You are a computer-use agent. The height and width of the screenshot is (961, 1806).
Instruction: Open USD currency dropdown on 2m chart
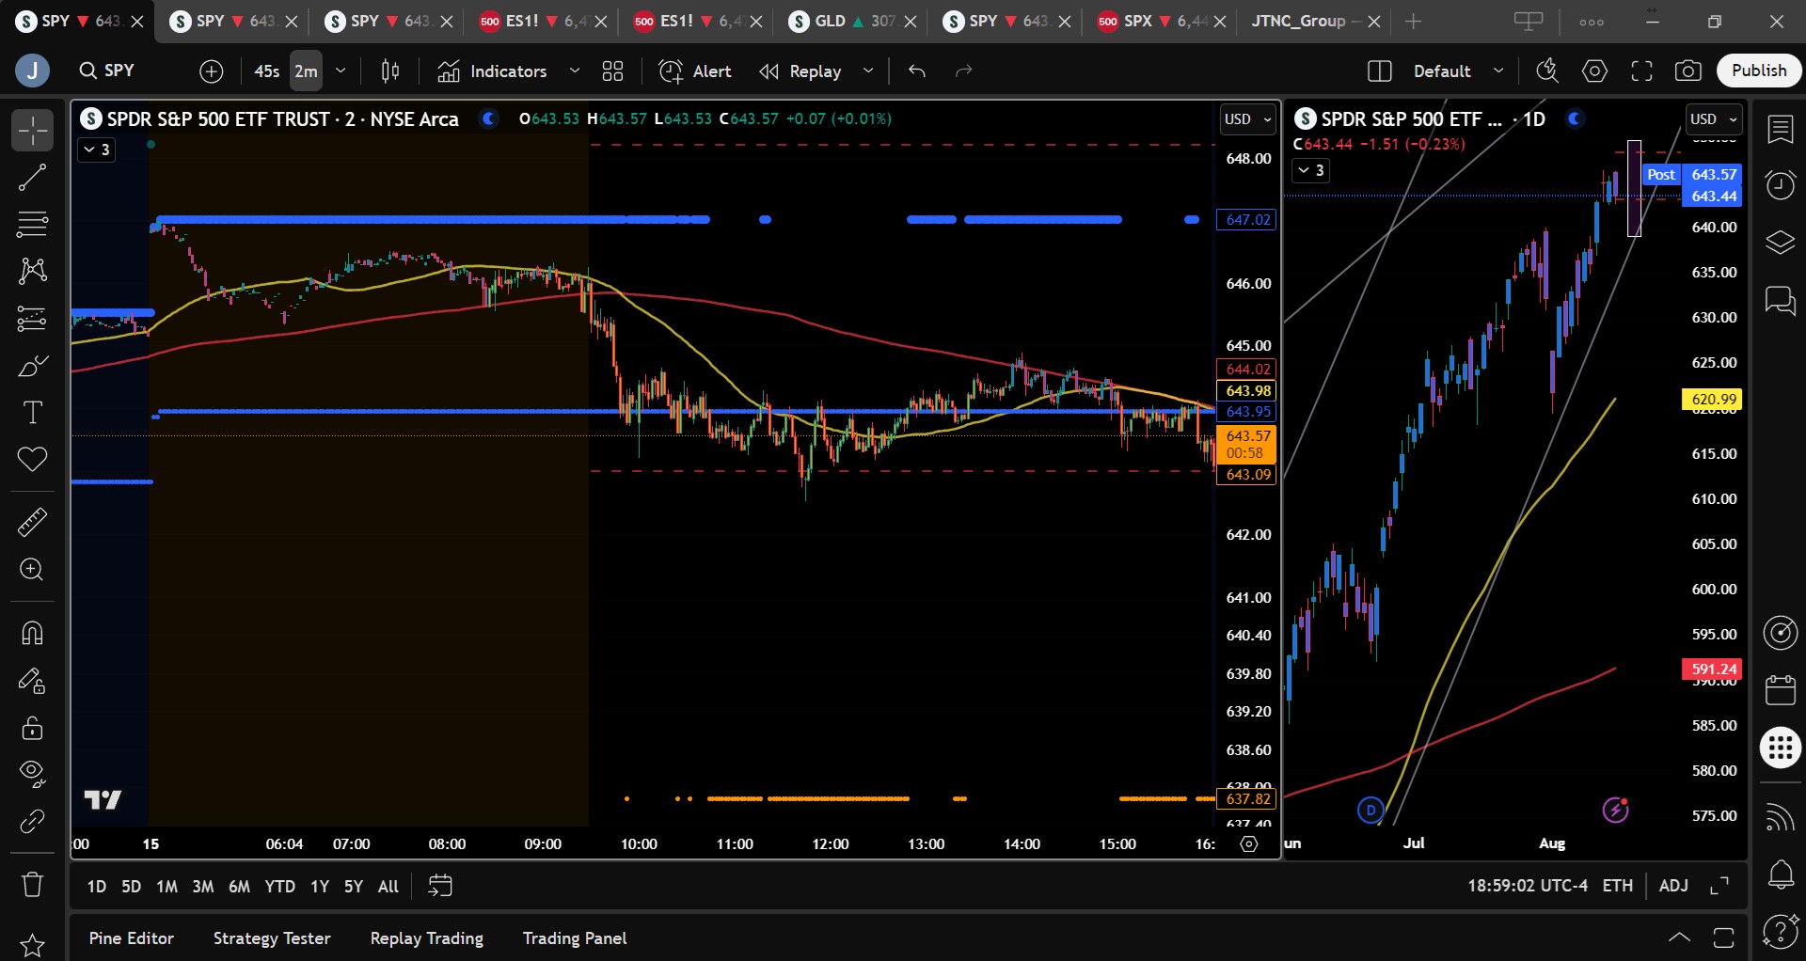(x=1247, y=119)
